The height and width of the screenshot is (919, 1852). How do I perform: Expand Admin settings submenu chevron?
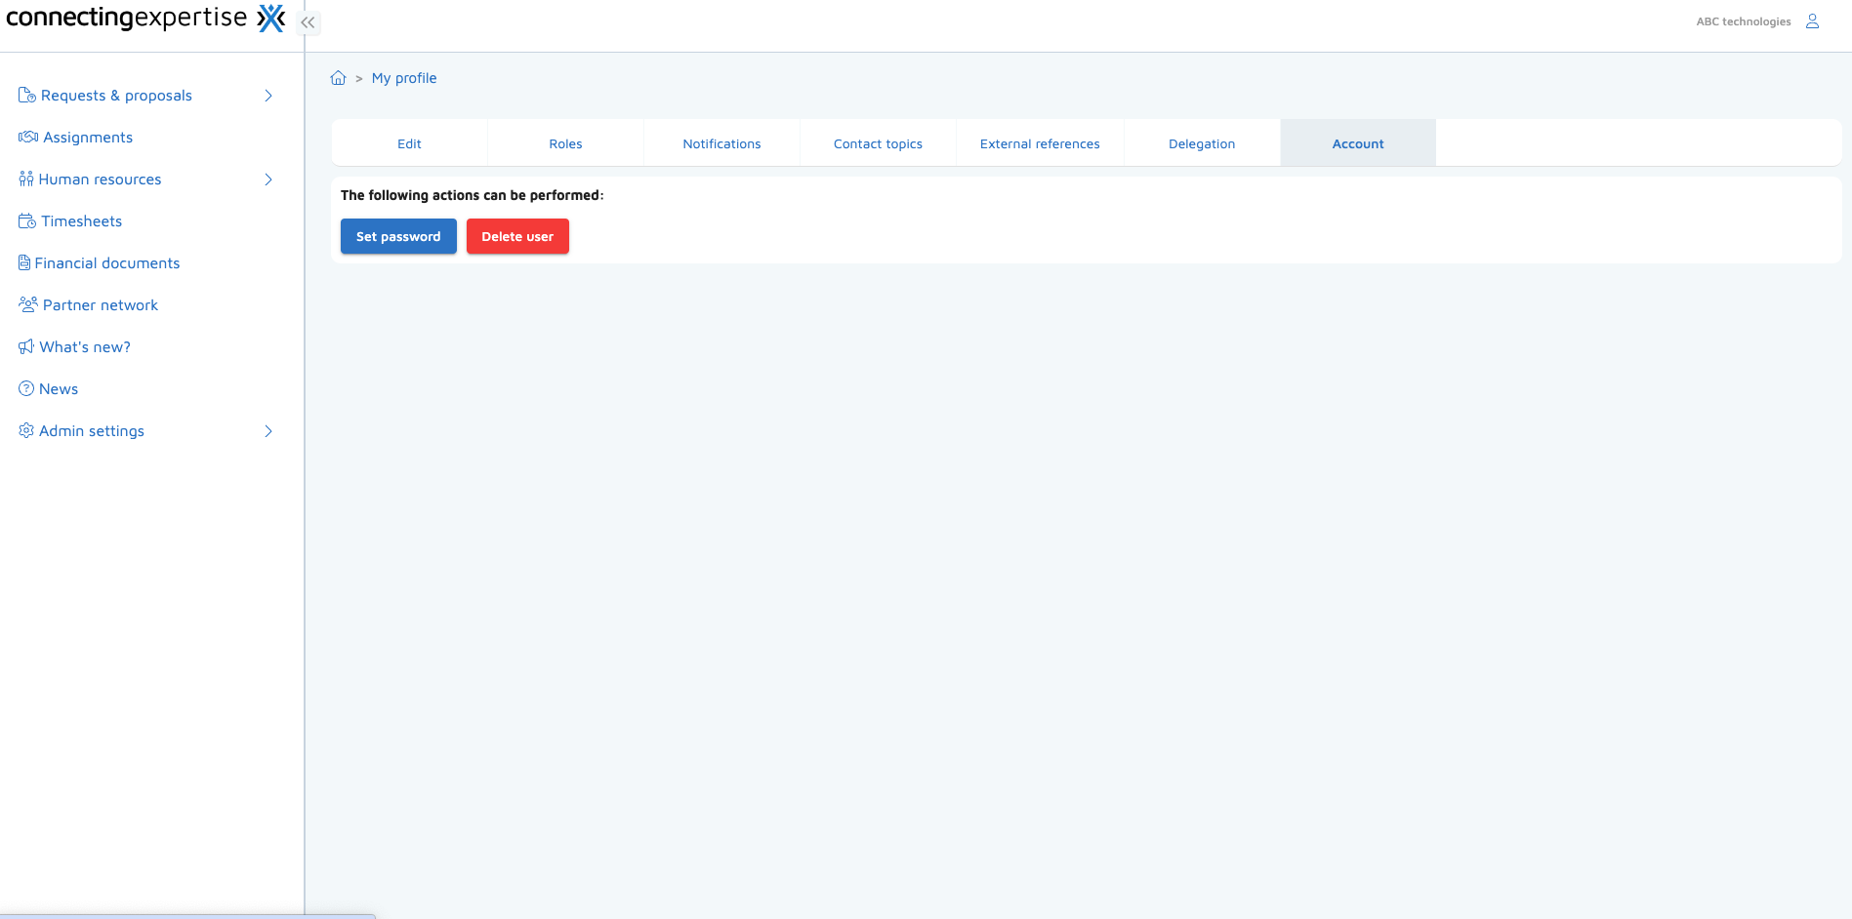pyautogui.click(x=268, y=431)
